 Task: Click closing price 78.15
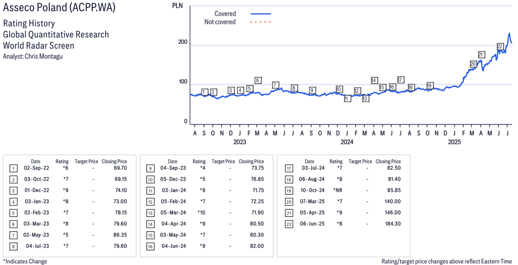click(x=120, y=212)
